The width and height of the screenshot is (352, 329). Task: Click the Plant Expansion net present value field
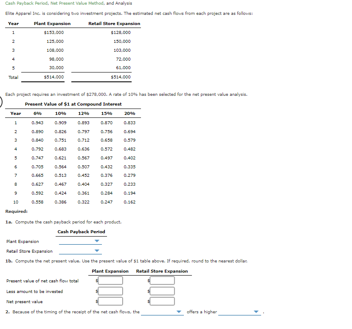tap(110, 301)
